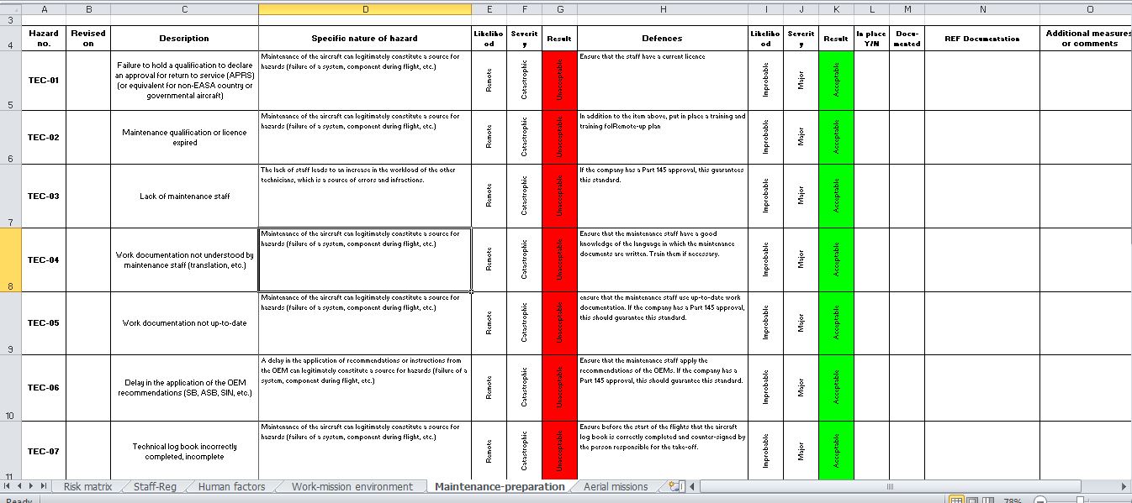Click horizontal scrollbar right arrow
The image size is (1132, 503).
1125,486
